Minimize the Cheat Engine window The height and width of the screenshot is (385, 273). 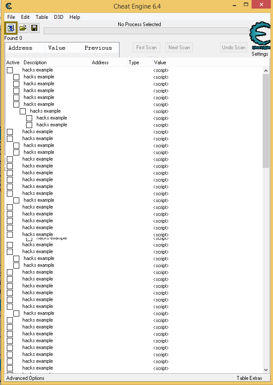(234, 5)
